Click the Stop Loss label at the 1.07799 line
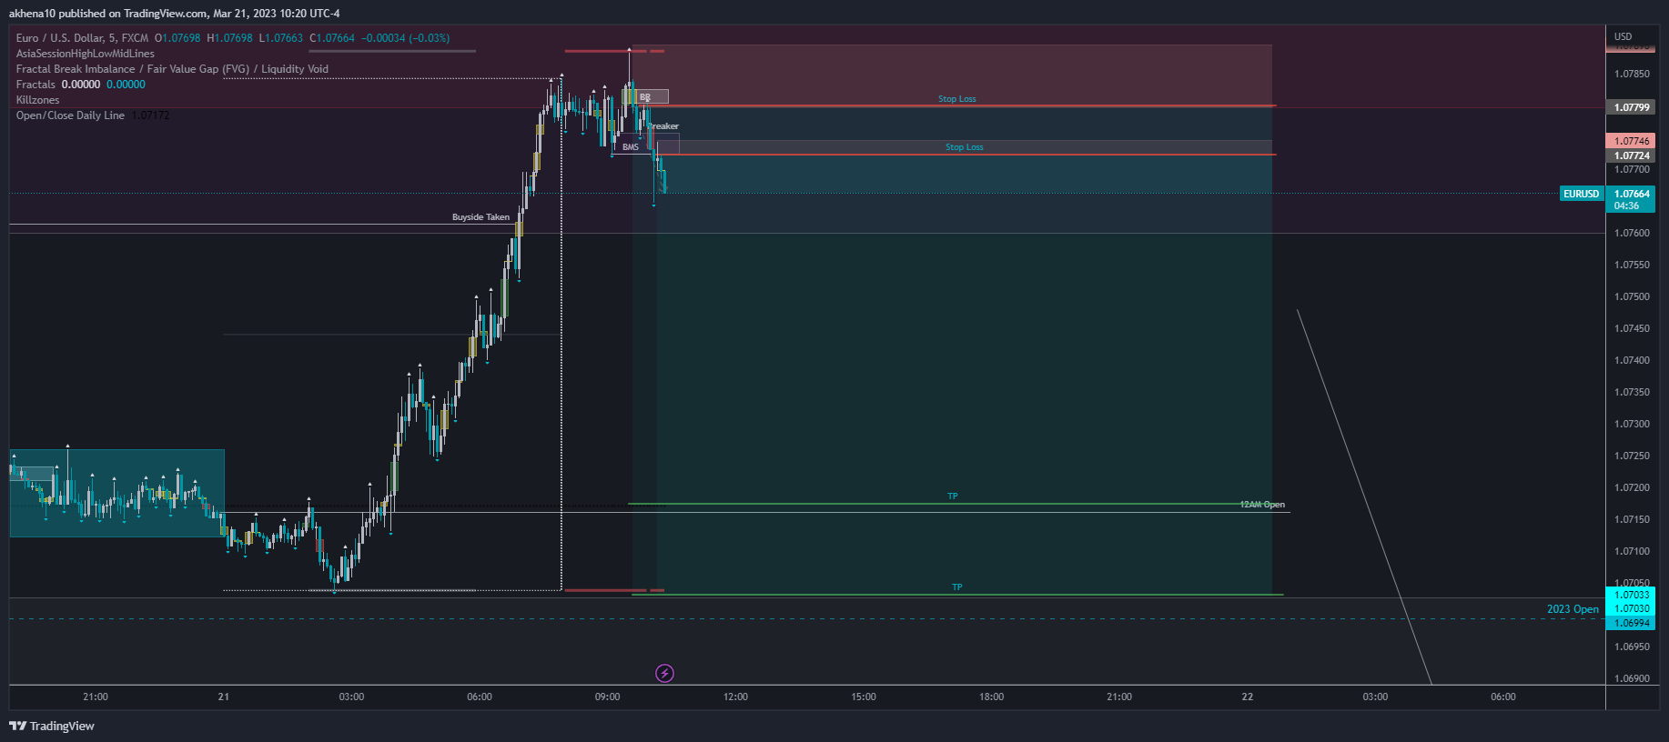This screenshot has height=742, width=1669. pos(957,99)
